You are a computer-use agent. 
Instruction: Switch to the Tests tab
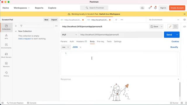pyautogui.click(x=109, y=41)
